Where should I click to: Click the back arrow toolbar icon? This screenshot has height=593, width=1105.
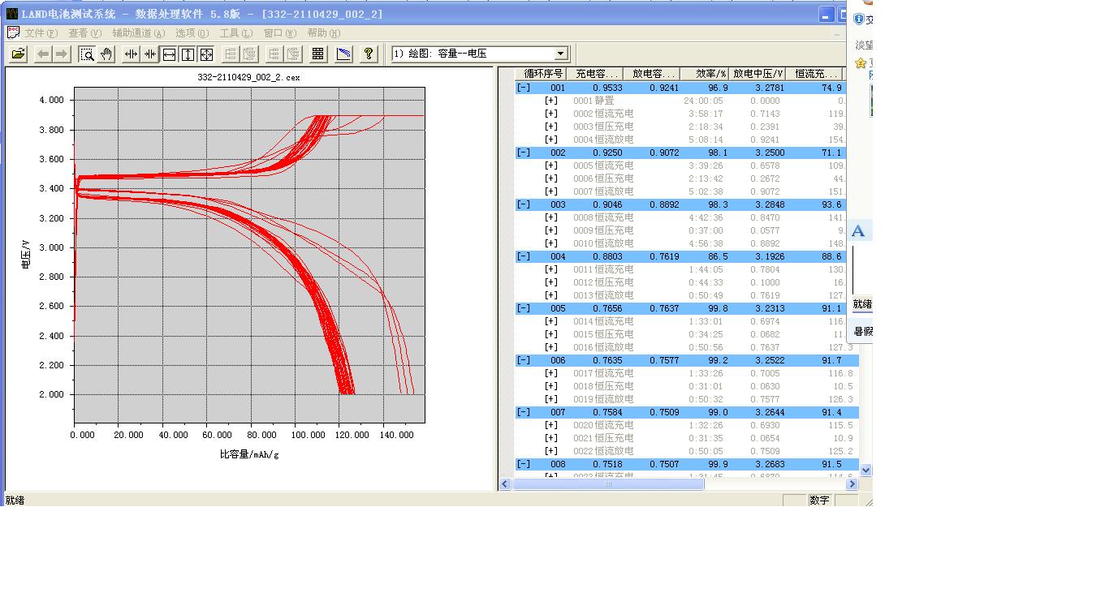pyautogui.click(x=43, y=54)
